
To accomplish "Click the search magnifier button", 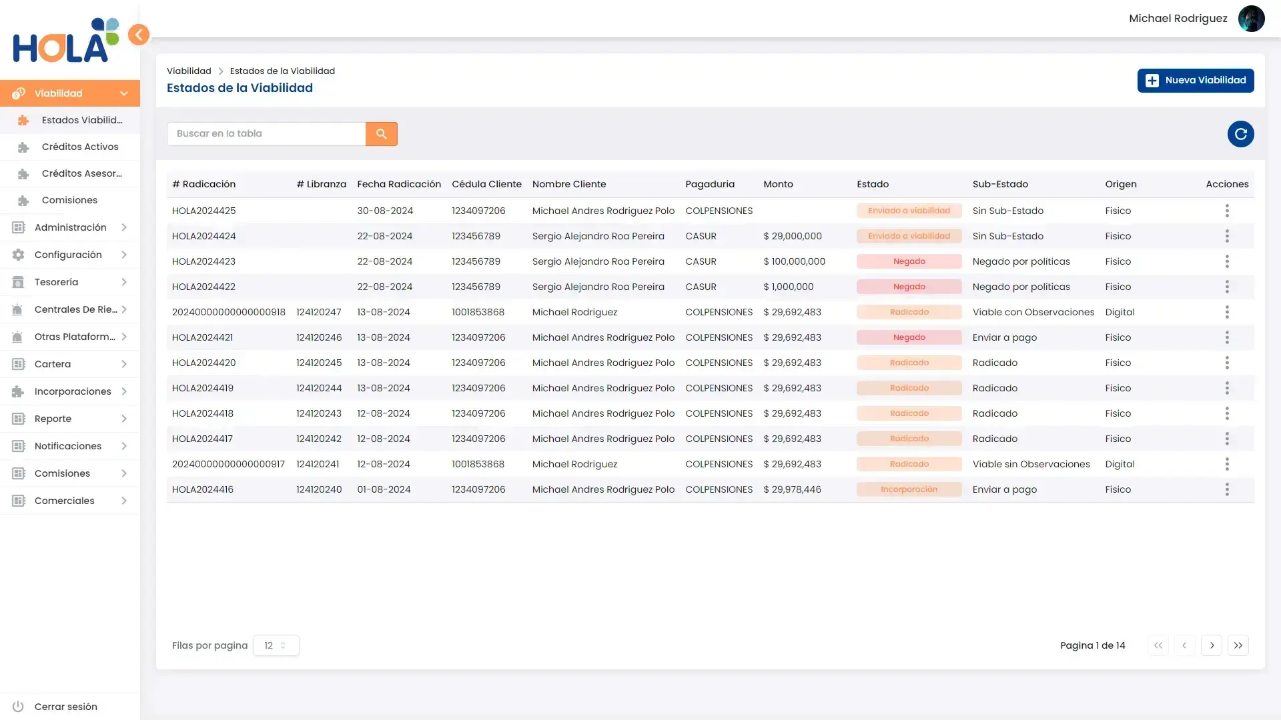I will tap(382, 134).
